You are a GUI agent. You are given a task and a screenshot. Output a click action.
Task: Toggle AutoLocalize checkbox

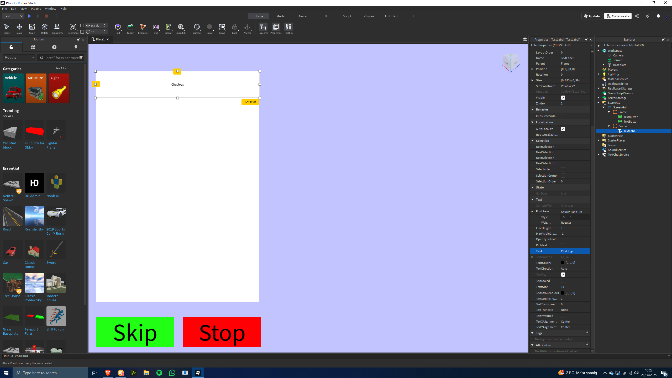pos(563,129)
